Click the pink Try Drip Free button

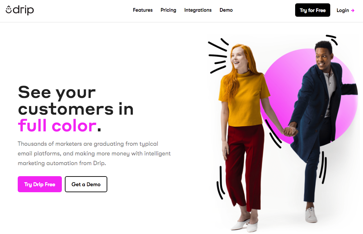click(x=40, y=184)
